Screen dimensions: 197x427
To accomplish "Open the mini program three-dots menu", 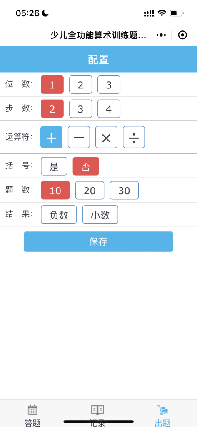I will pos(161,35).
